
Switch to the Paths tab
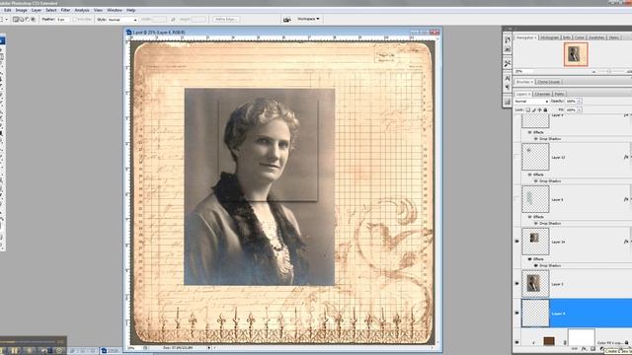tap(559, 94)
